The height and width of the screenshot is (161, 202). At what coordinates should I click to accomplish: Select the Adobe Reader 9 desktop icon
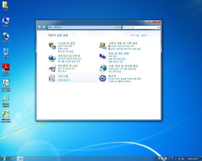[6, 70]
